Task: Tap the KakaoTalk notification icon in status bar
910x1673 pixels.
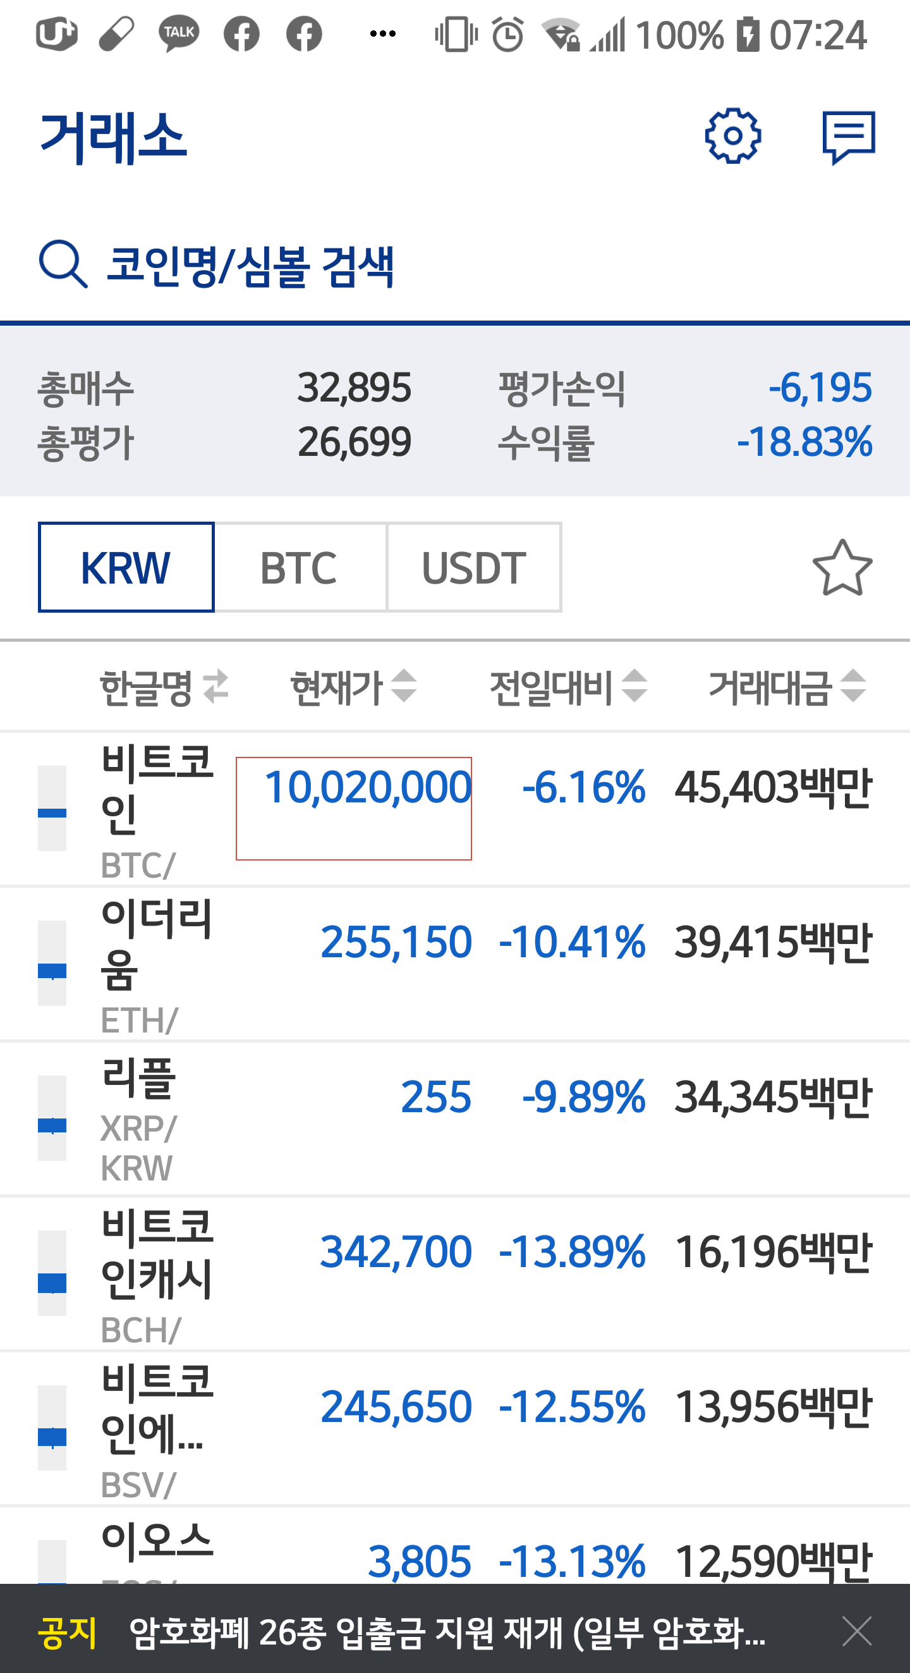Action: click(x=178, y=34)
